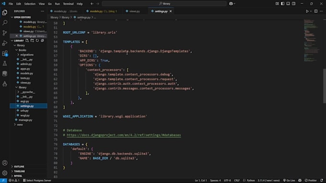The image size is (326, 183).
Task: Open the run button dropdown arrow
Action: tap(311, 11)
